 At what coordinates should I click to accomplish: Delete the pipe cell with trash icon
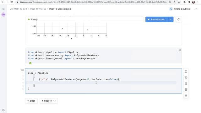point(186,89)
